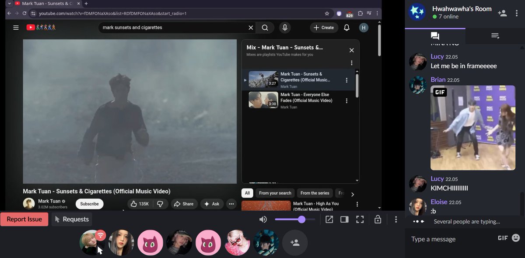This screenshot has width=525, height=258.
Task: Open Eloise's avatar in chat
Action: [418, 207]
